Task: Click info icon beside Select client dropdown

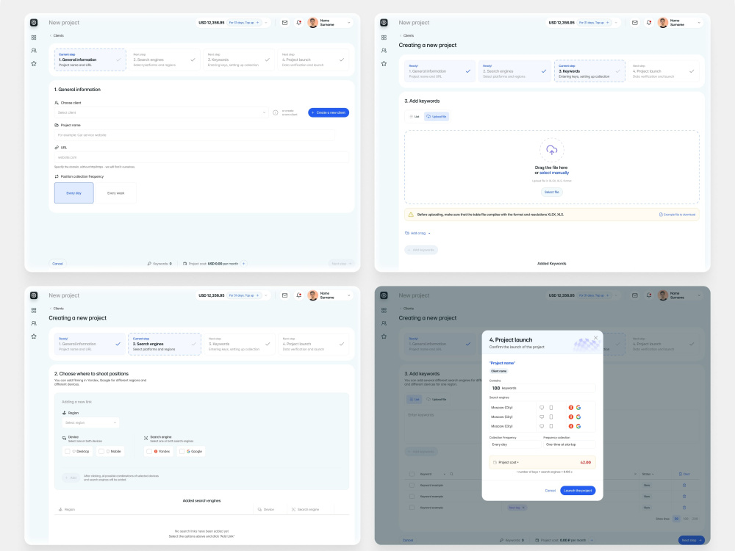Action: (275, 112)
